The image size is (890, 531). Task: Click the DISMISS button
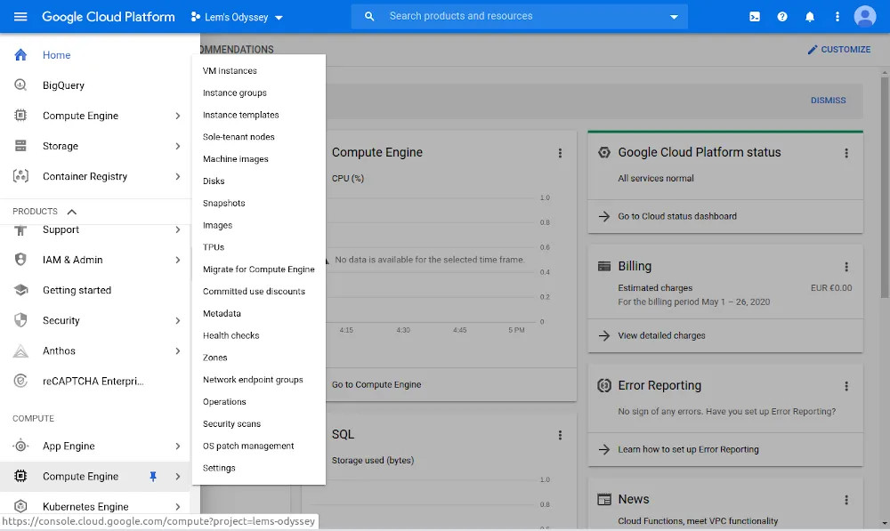828,101
